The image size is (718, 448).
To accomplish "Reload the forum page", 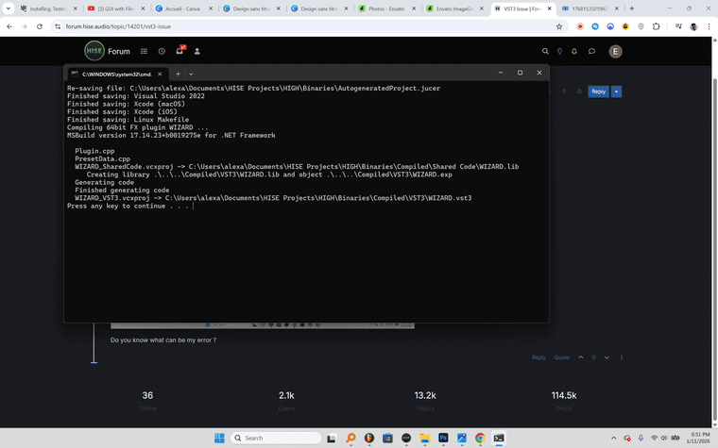I will tap(40, 26).
